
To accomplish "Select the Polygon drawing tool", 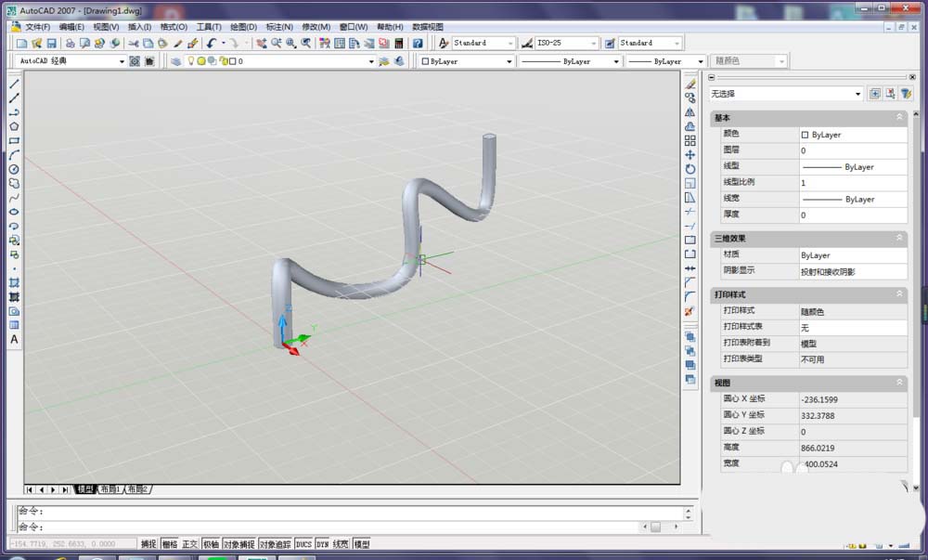I will click(14, 126).
